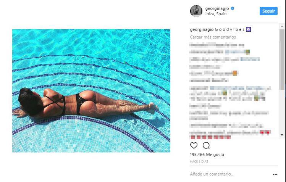The height and width of the screenshot is (182, 286).
Task: Click the emoji after Good vibes caption
Action: pyautogui.click(x=248, y=29)
